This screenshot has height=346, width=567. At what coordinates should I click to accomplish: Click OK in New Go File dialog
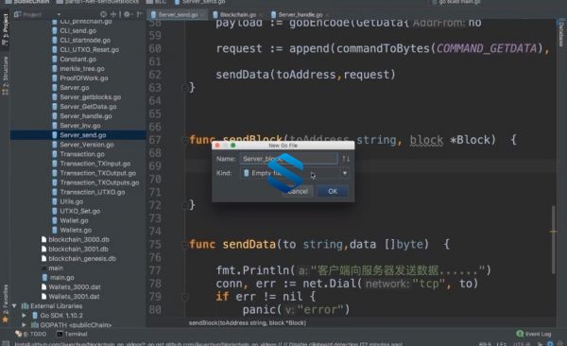point(333,191)
